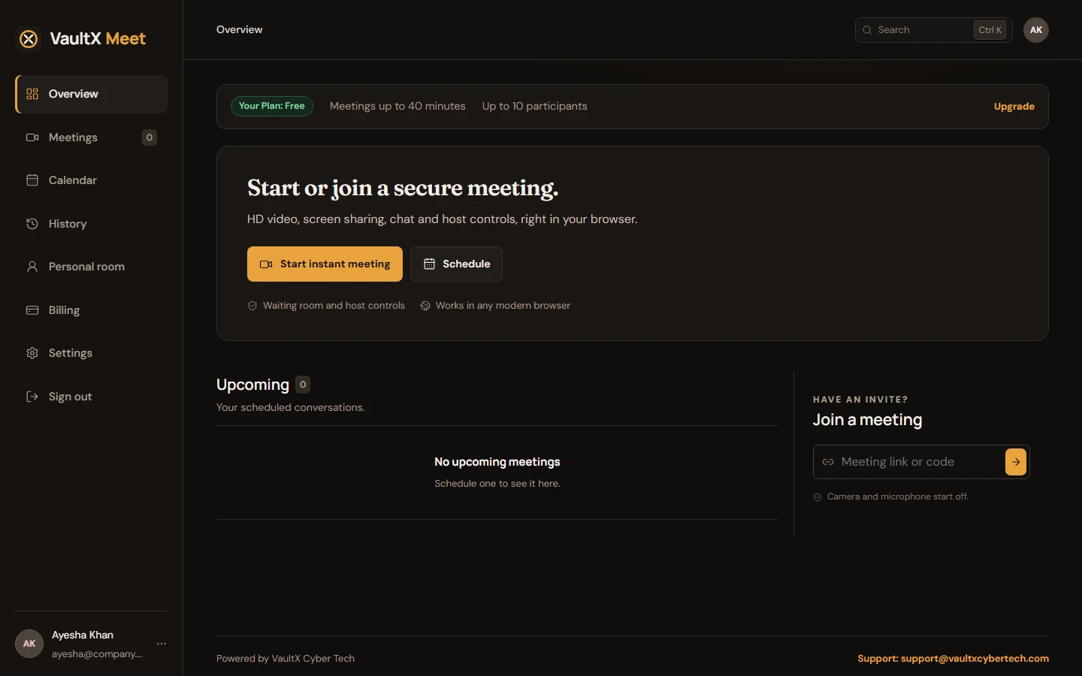
Task: Select Personal room in the sidebar
Action: pos(91,267)
